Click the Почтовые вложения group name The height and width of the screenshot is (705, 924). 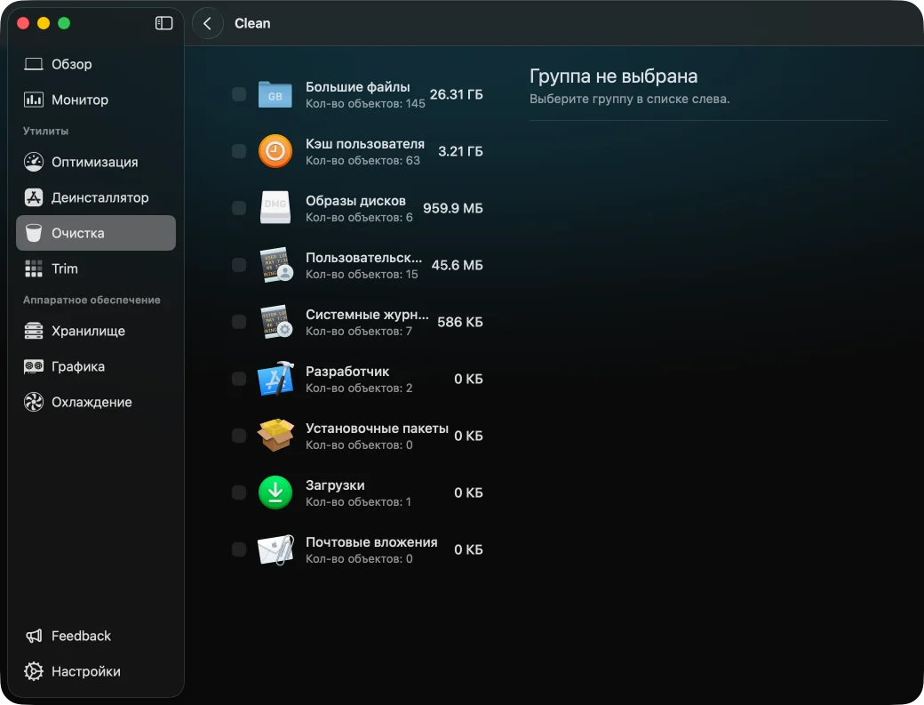(371, 542)
